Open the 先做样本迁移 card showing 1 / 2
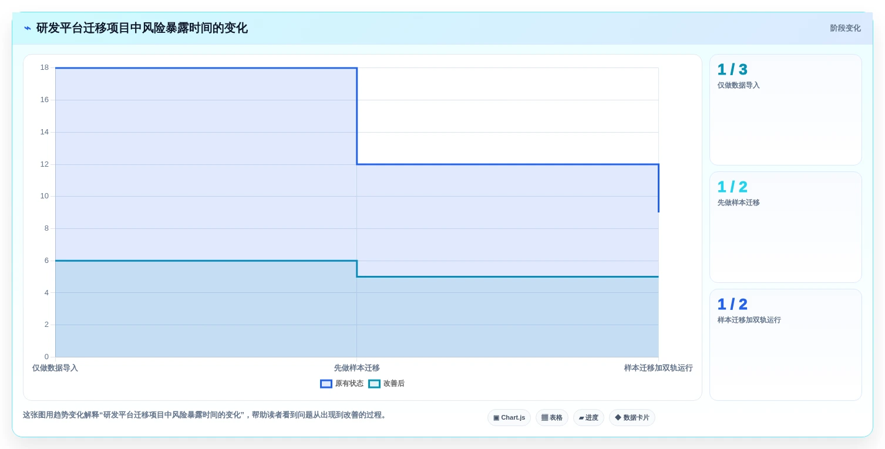 786,227
